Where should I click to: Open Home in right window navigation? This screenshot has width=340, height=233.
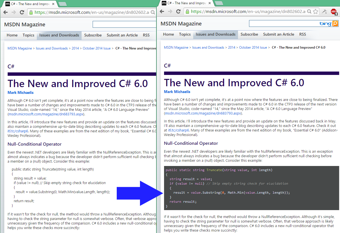169,34
